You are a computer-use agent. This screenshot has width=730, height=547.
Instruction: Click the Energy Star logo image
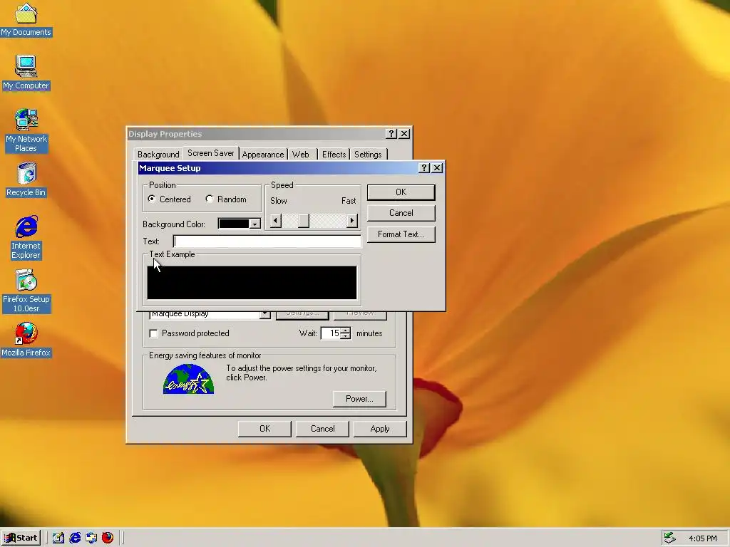(x=188, y=379)
